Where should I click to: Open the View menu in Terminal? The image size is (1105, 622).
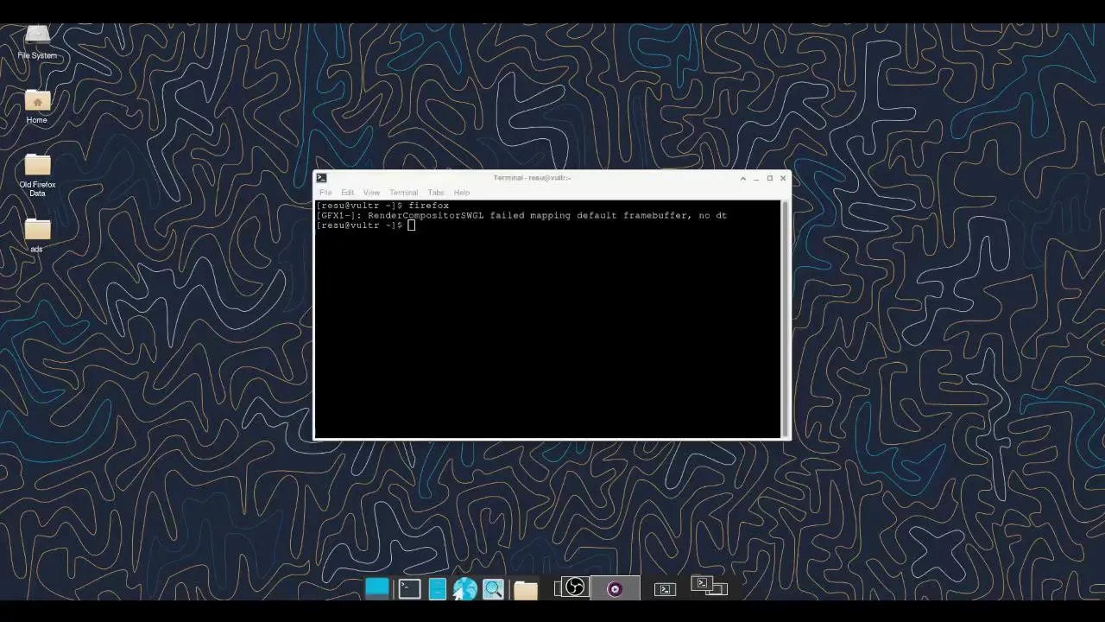371,193
